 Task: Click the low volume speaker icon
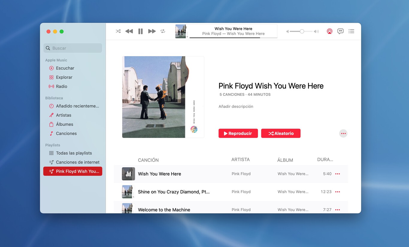click(x=287, y=31)
